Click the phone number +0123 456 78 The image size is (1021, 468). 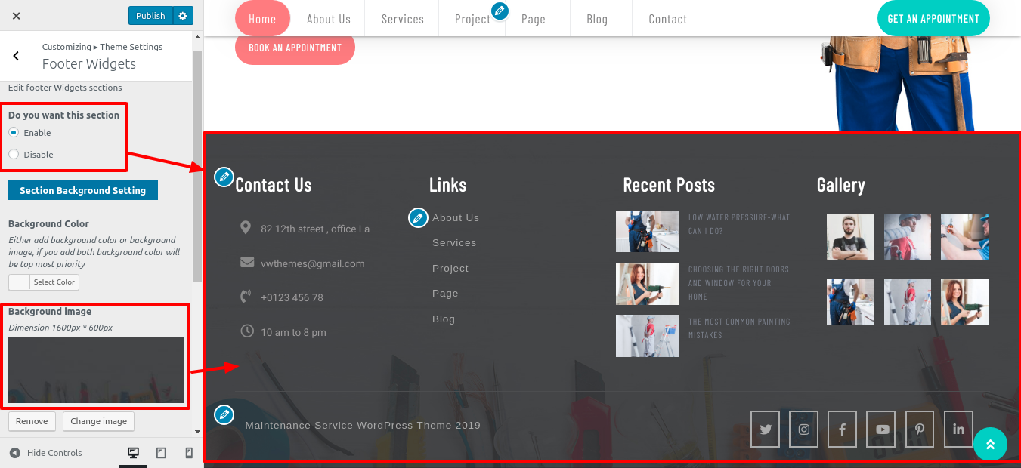click(292, 297)
